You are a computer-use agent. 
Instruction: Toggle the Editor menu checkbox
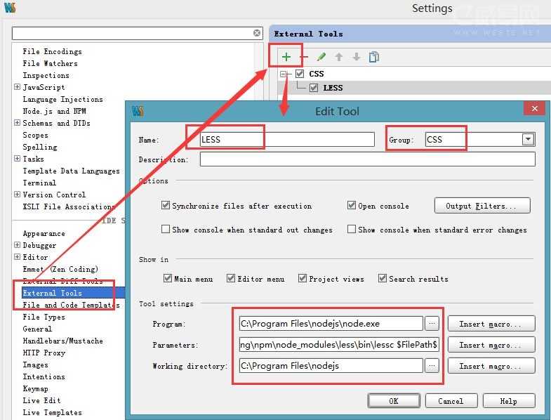231,278
